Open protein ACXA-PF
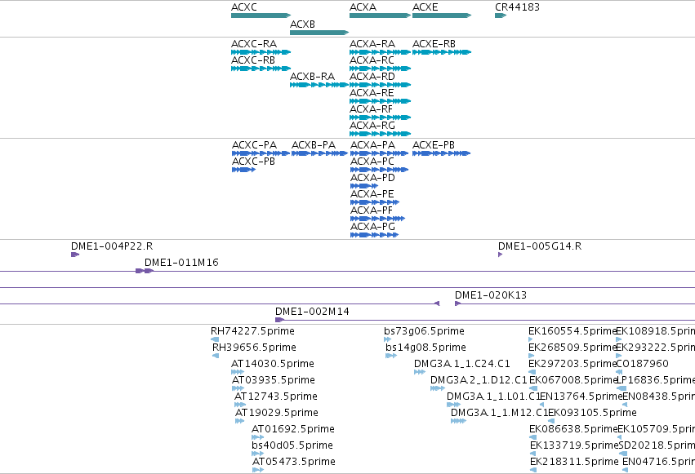The height and width of the screenshot is (474, 695). coord(377,219)
